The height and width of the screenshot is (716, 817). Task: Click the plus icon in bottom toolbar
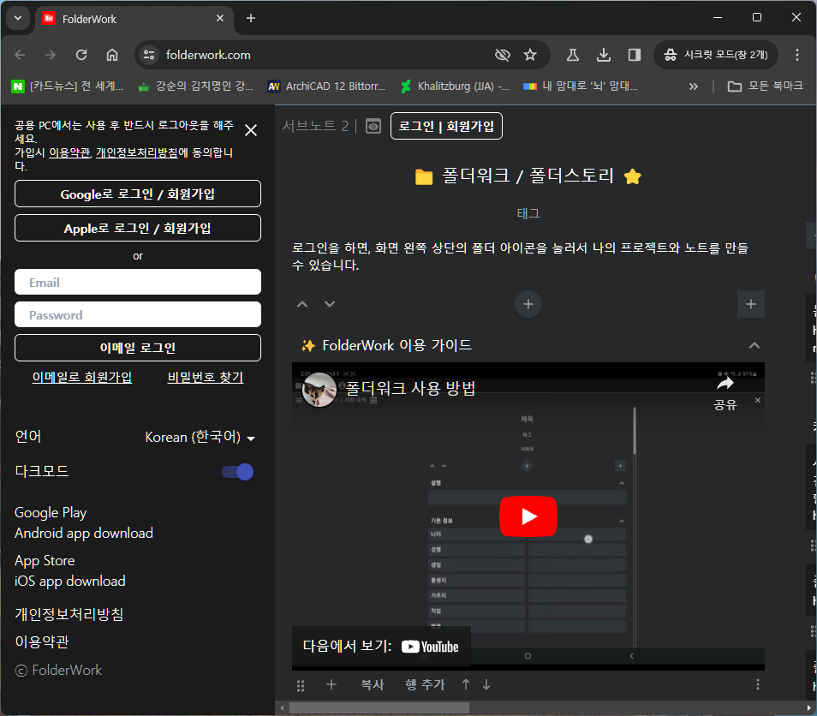331,684
